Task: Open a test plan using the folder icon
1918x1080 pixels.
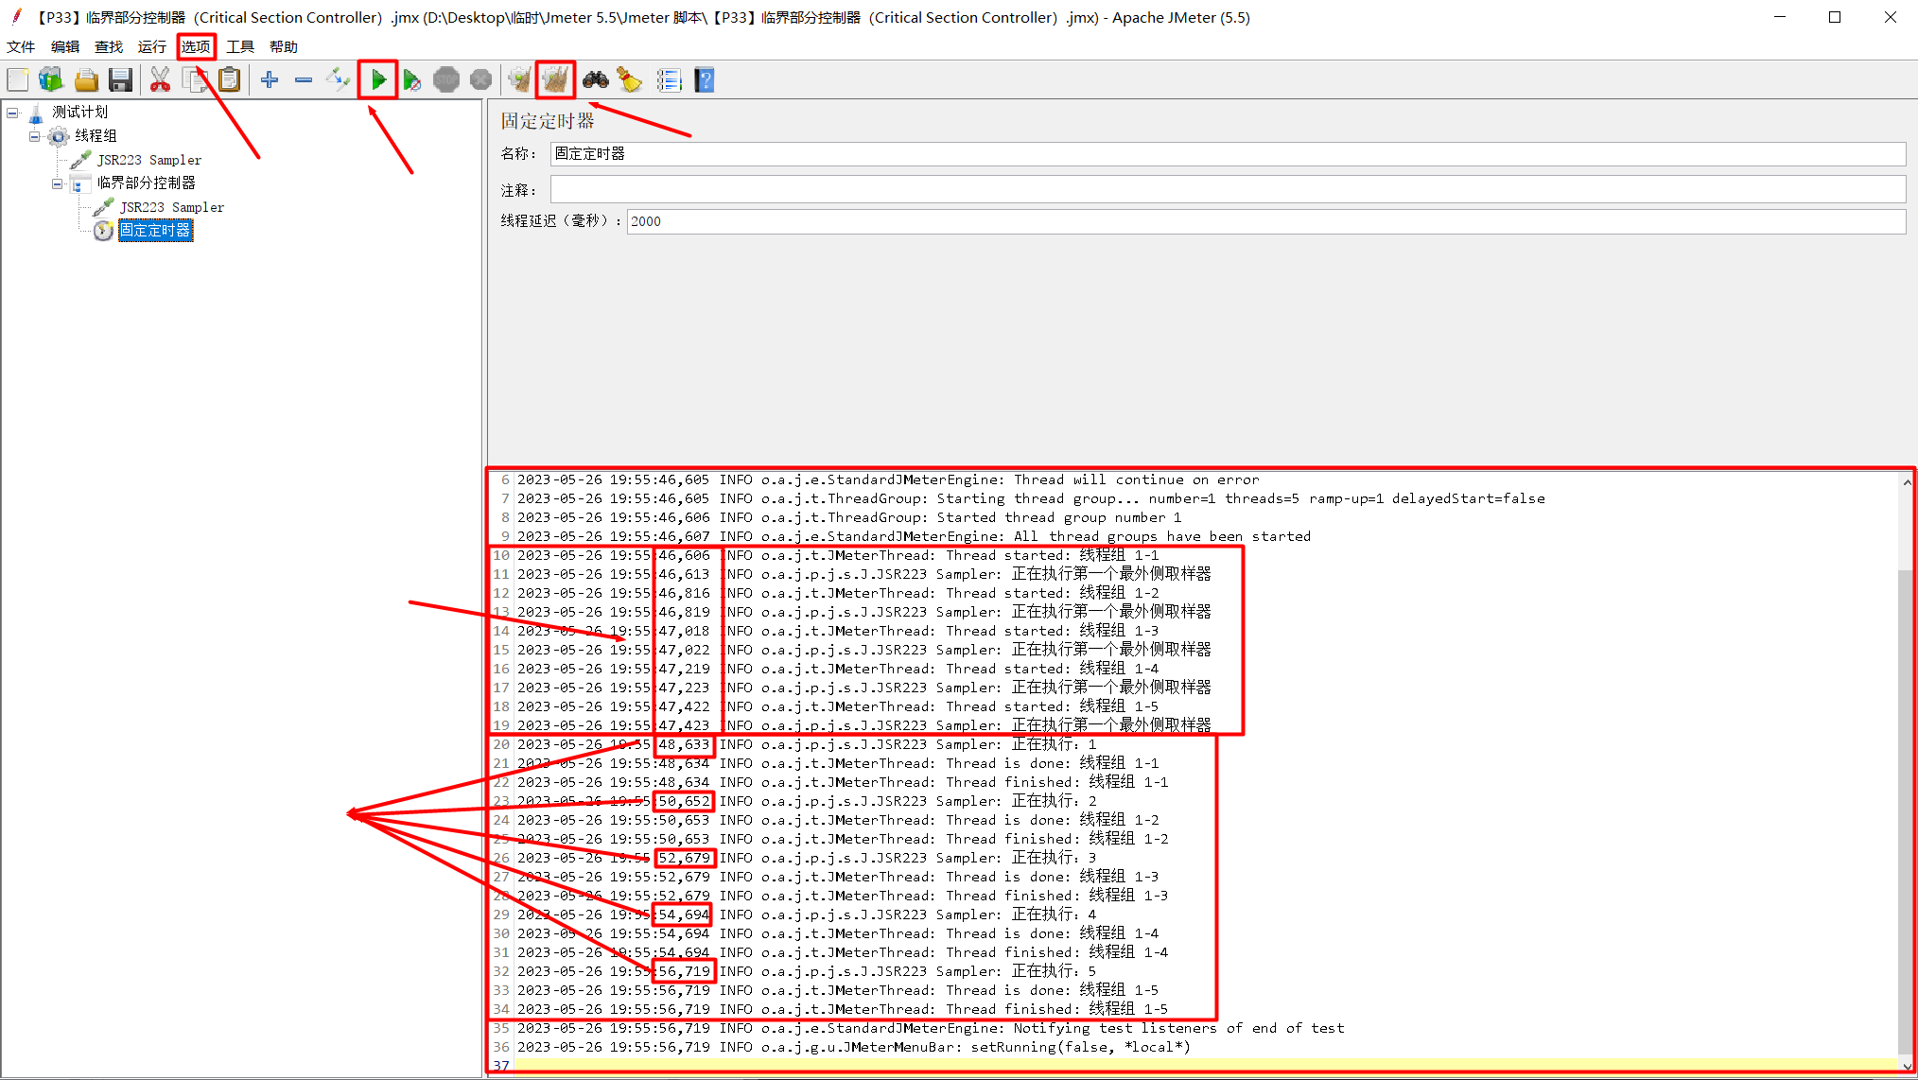Action: 86,79
